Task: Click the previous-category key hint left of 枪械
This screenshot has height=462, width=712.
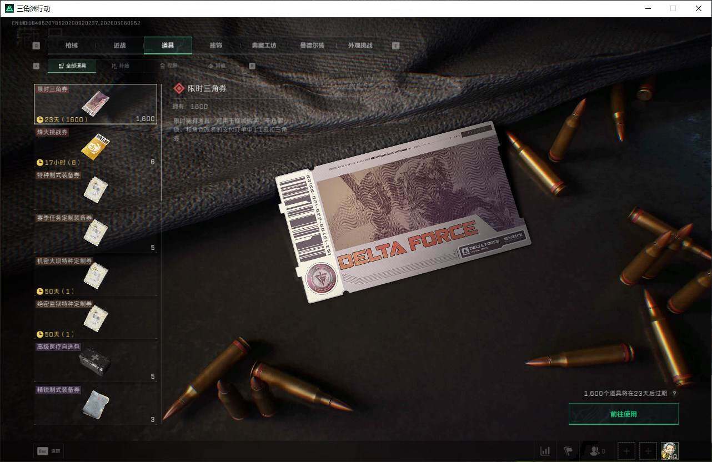Action: pyautogui.click(x=36, y=46)
